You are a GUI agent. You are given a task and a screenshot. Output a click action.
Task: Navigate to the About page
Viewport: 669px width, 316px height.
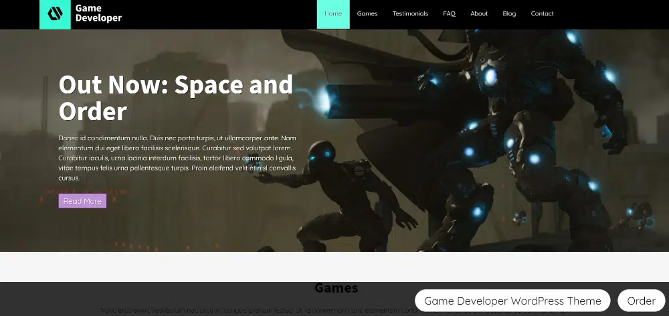479,14
